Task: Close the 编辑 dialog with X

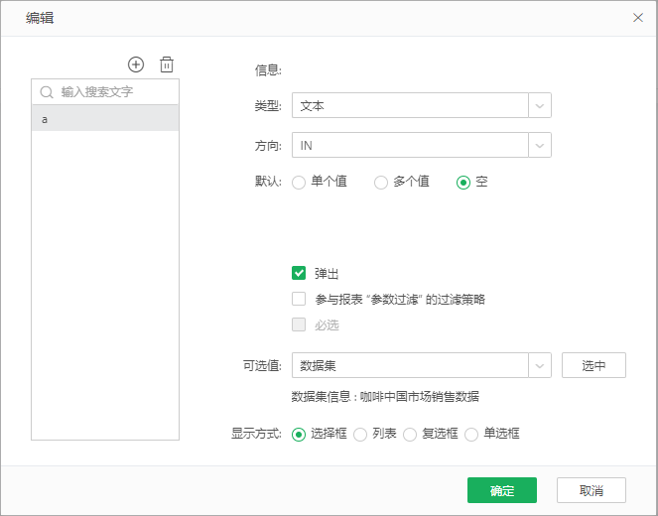Action: click(638, 18)
